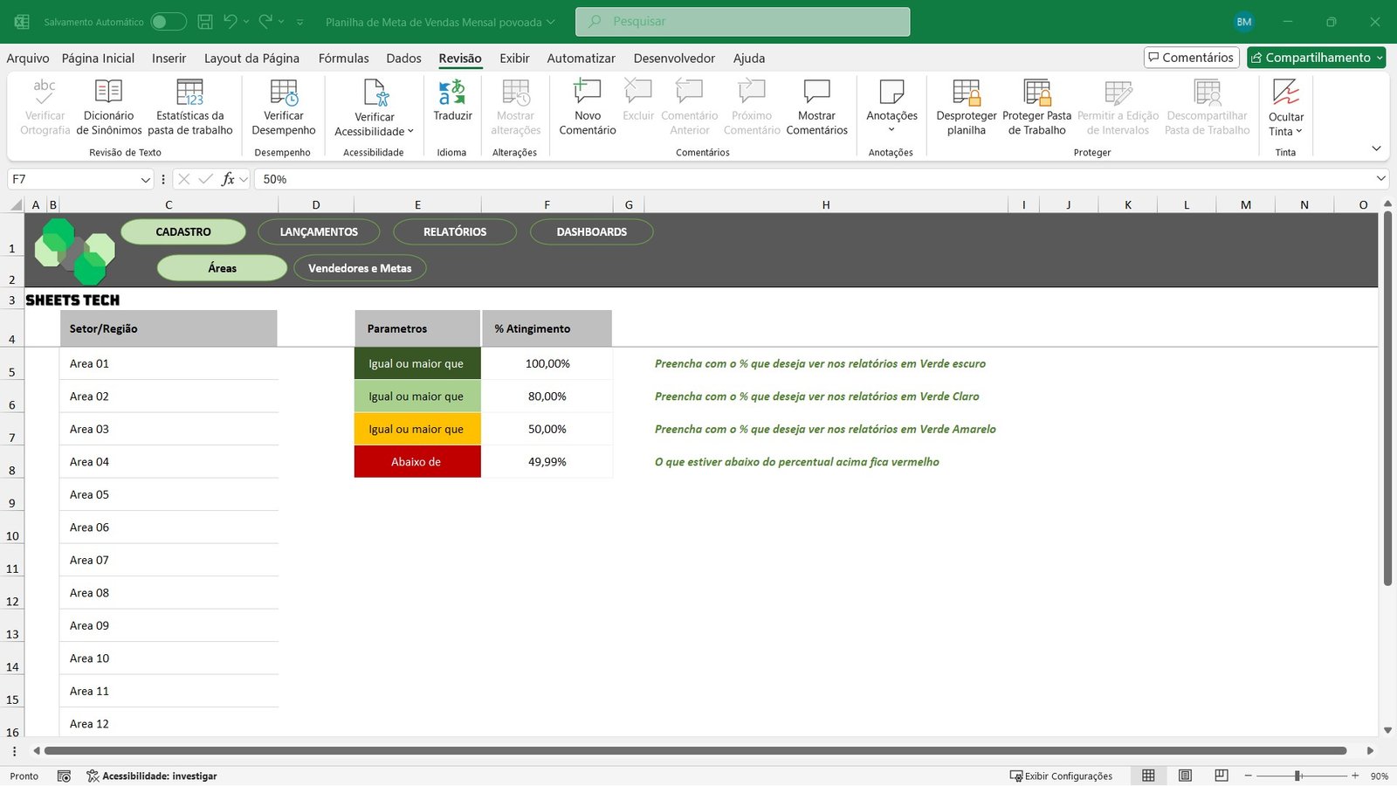
Task: Open undo history dropdown arrow
Action: point(246,22)
